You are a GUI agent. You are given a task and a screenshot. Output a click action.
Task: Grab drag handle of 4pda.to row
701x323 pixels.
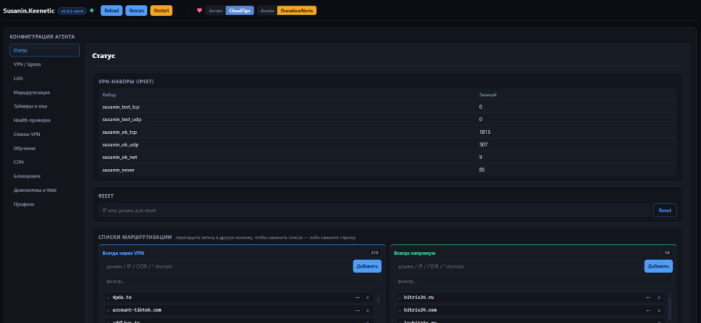(x=109, y=298)
